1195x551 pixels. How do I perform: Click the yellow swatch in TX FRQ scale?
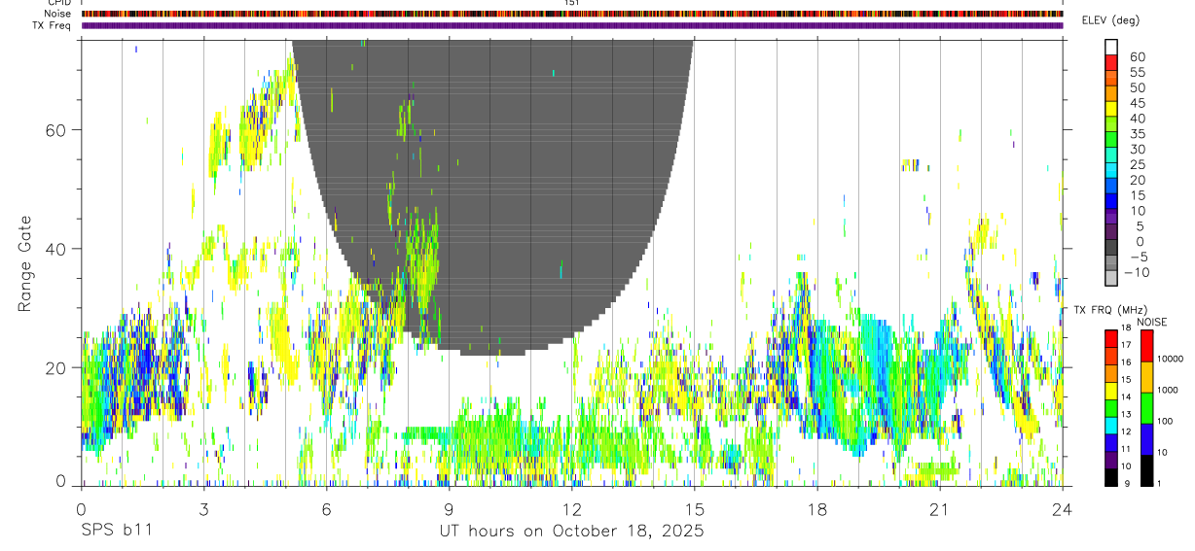coord(1111,391)
